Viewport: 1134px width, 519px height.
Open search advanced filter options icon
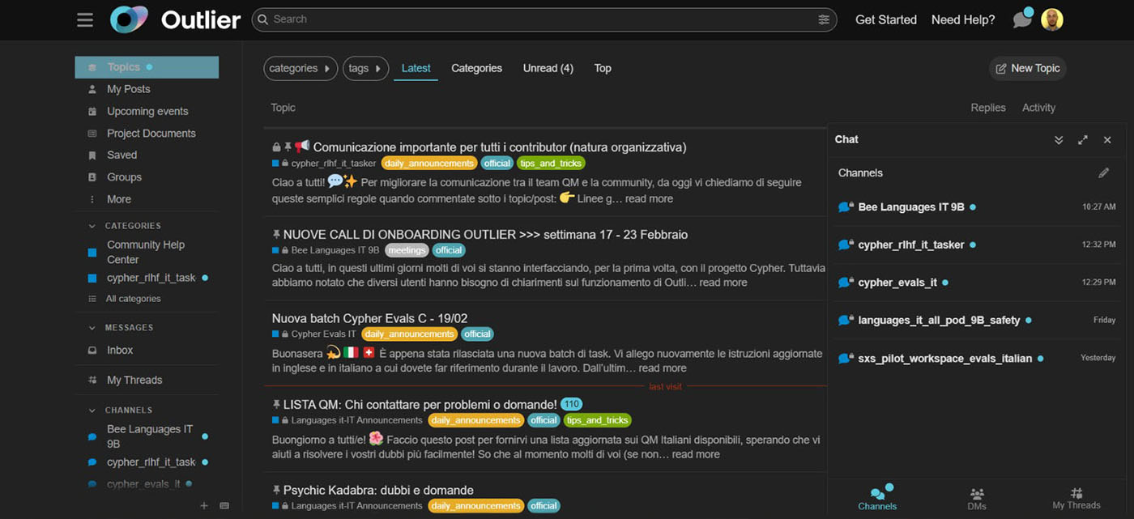[x=824, y=19]
